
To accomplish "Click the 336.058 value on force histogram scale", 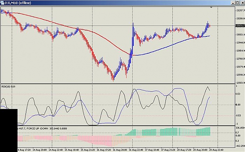I will pyautogui.click(x=240, y=128).
